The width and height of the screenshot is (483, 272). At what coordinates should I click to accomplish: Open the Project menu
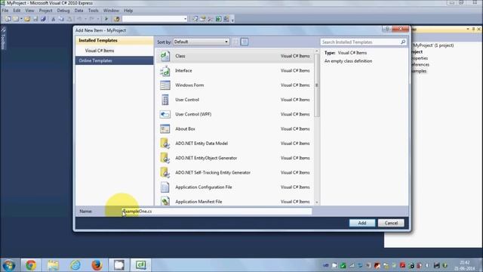coord(45,11)
